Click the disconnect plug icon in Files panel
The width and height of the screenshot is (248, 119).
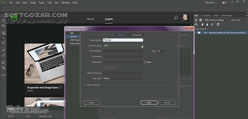(196, 24)
